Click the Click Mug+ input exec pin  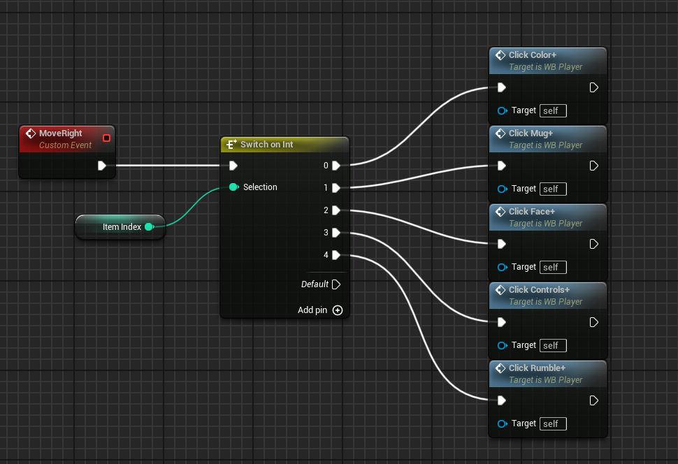coord(502,166)
